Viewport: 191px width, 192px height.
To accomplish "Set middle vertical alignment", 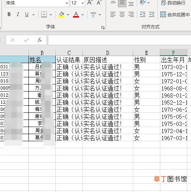I will click(x=122, y=3).
